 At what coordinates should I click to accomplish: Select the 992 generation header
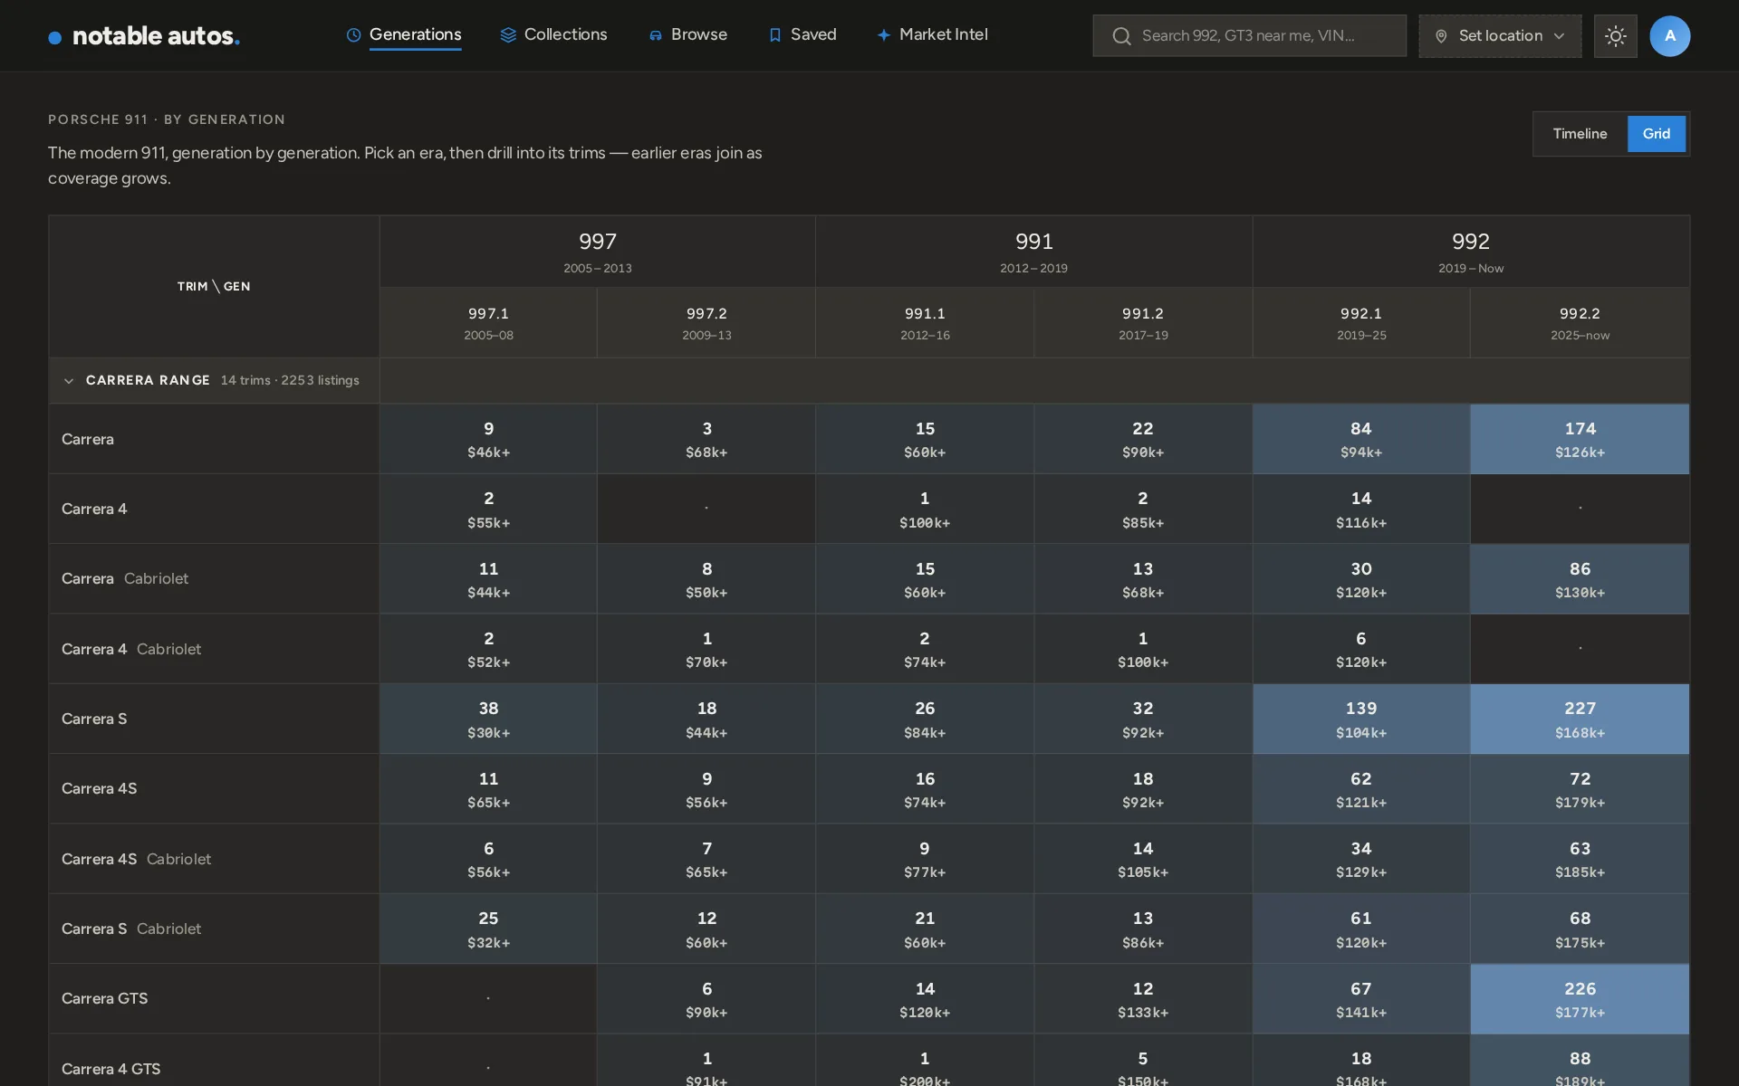1471,252
